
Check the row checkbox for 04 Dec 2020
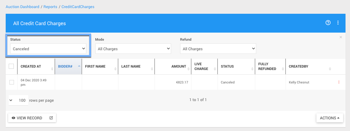tap(12, 82)
